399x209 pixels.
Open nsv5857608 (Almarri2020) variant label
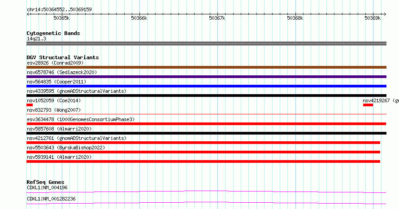click(x=59, y=129)
